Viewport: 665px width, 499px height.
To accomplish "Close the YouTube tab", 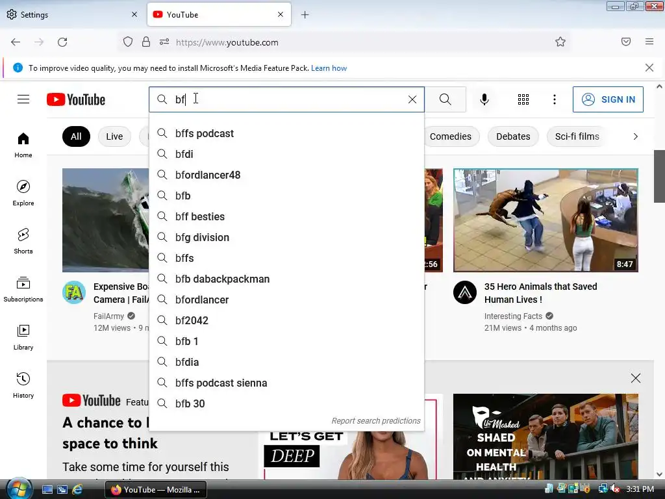I will [281, 14].
